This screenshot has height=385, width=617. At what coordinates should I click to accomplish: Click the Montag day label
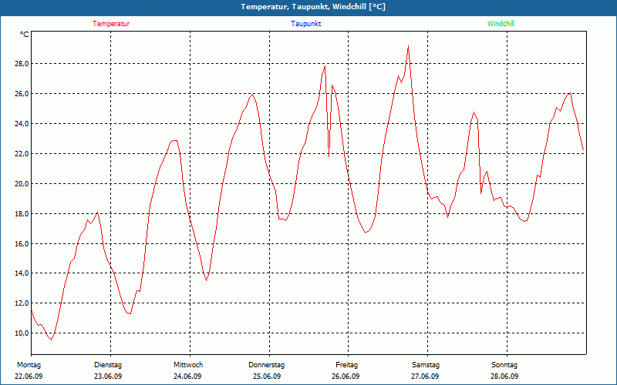[29, 365]
